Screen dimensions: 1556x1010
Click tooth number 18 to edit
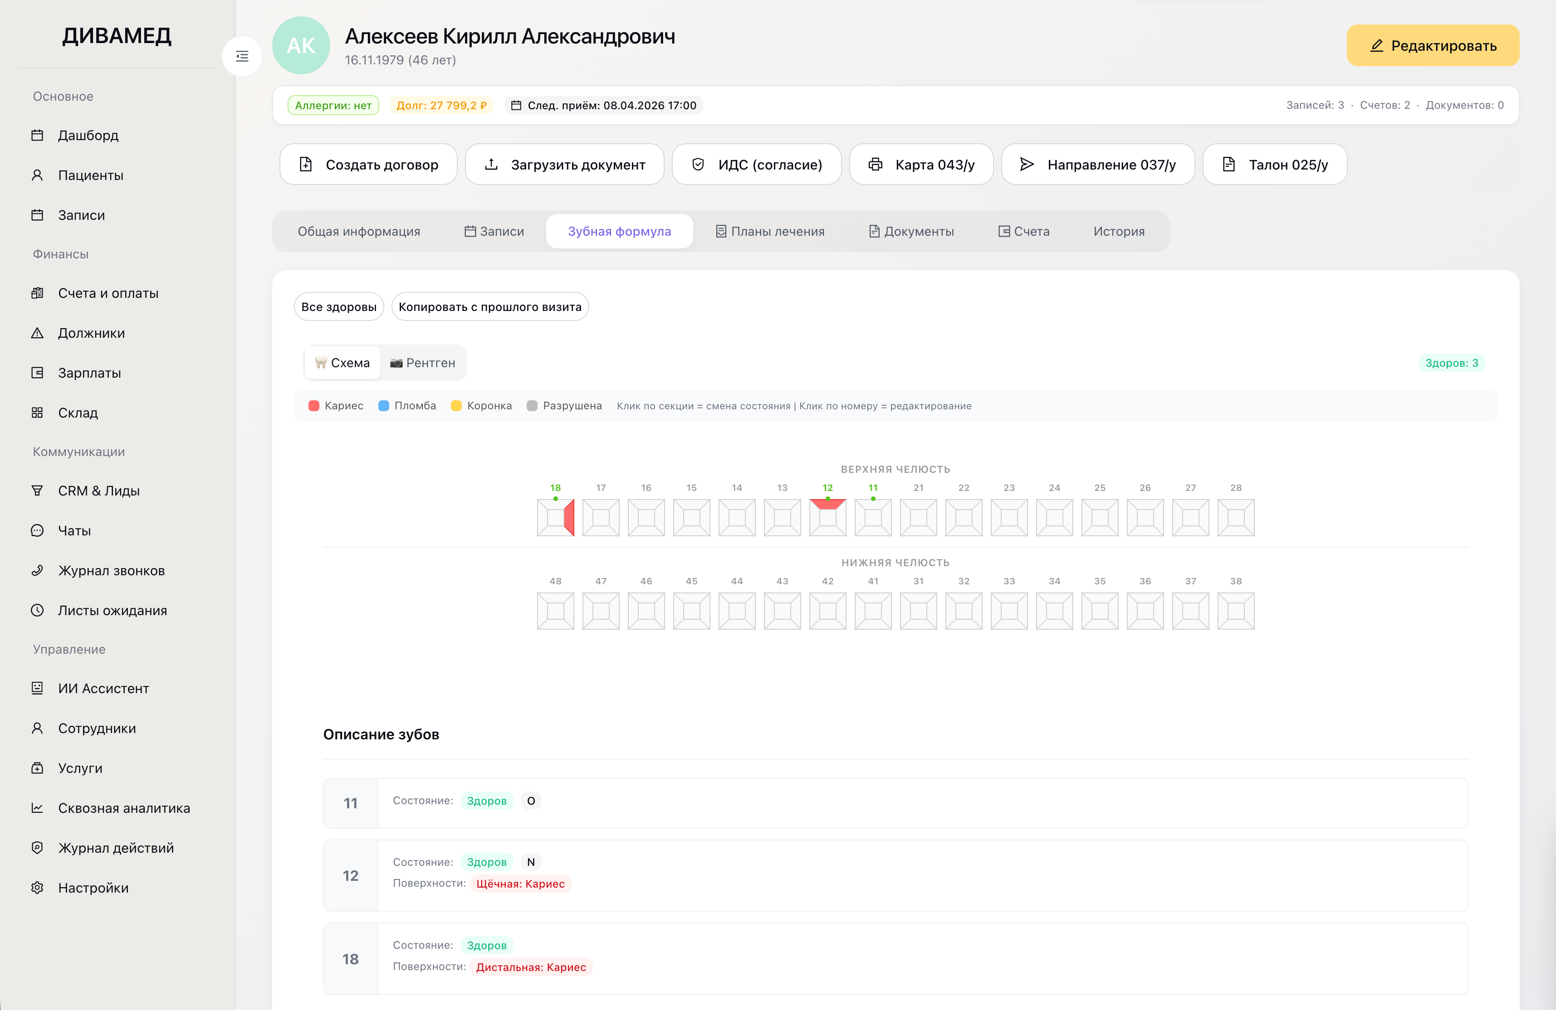click(x=556, y=488)
